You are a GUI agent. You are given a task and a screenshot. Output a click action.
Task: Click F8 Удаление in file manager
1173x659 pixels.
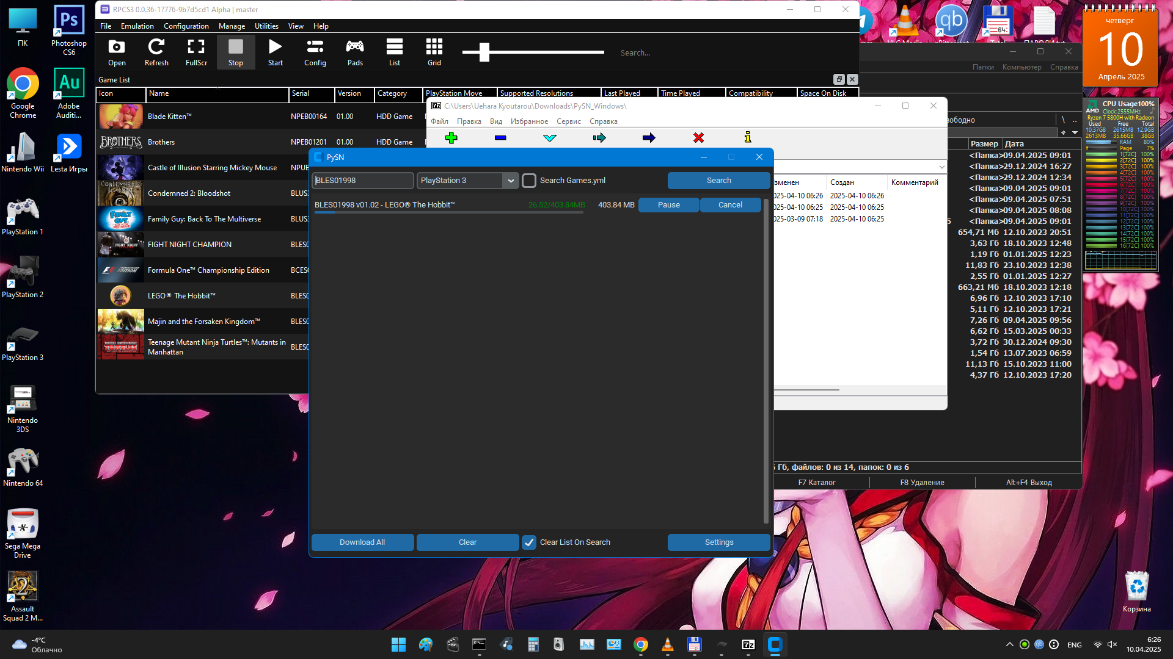click(922, 483)
